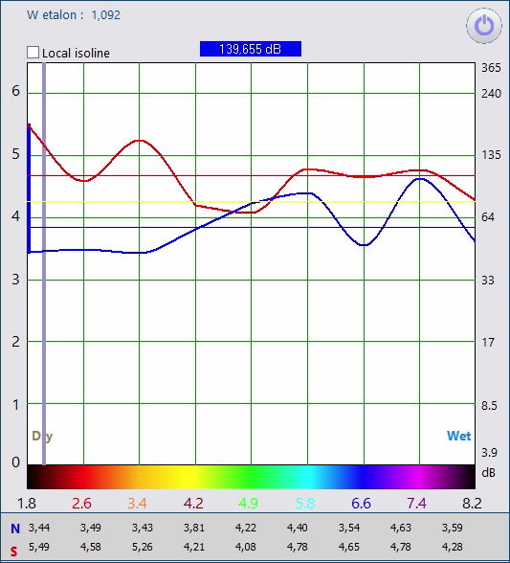Click the W etalon value 1,092
The width and height of the screenshot is (510, 563).
click(105, 15)
